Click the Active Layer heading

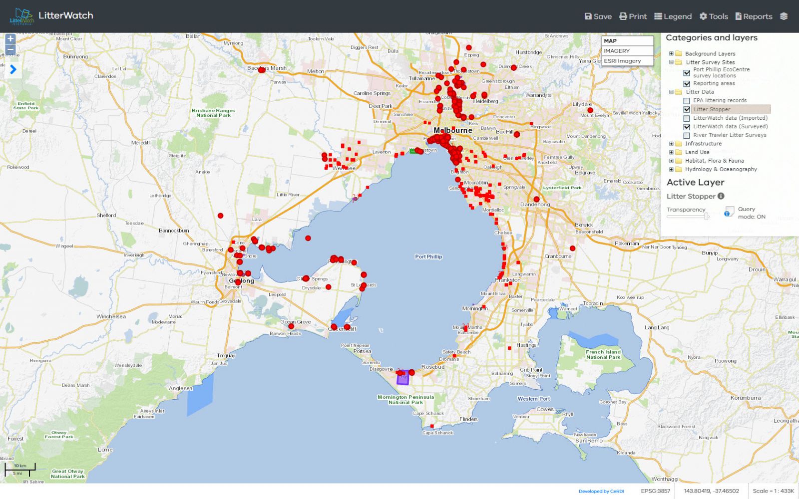(696, 183)
